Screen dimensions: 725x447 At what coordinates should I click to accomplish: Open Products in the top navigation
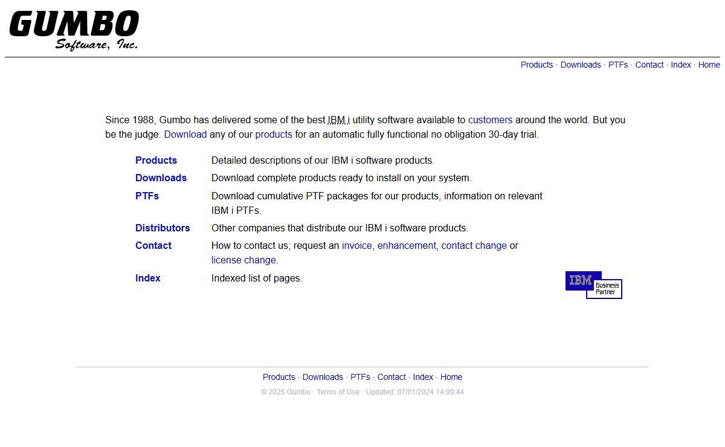tap(536, 65)
